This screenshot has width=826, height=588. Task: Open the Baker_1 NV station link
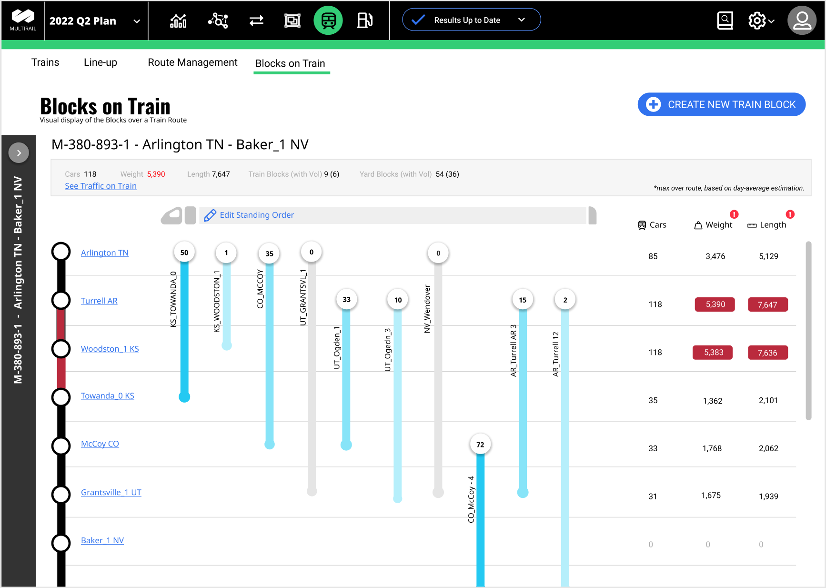point(102,540)
